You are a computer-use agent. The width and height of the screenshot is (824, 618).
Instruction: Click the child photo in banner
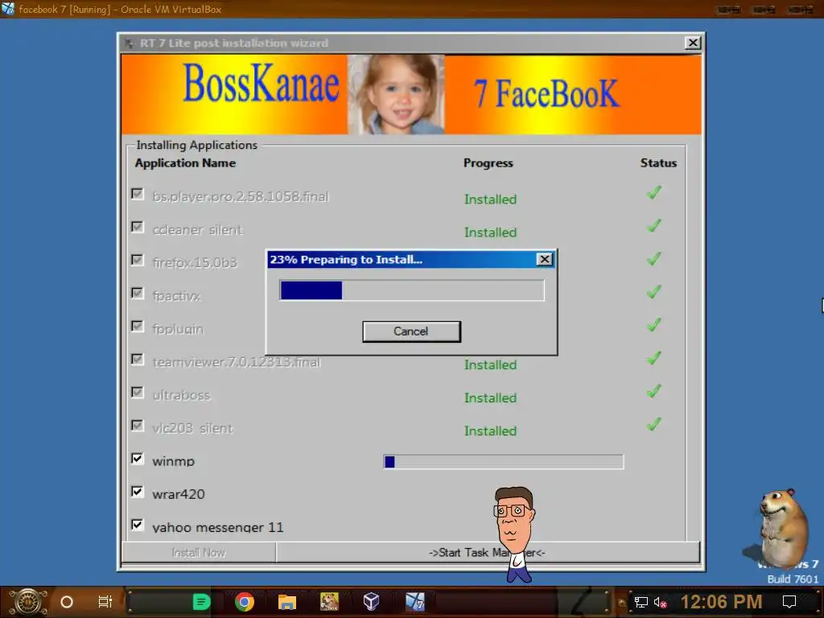(396, 95)
